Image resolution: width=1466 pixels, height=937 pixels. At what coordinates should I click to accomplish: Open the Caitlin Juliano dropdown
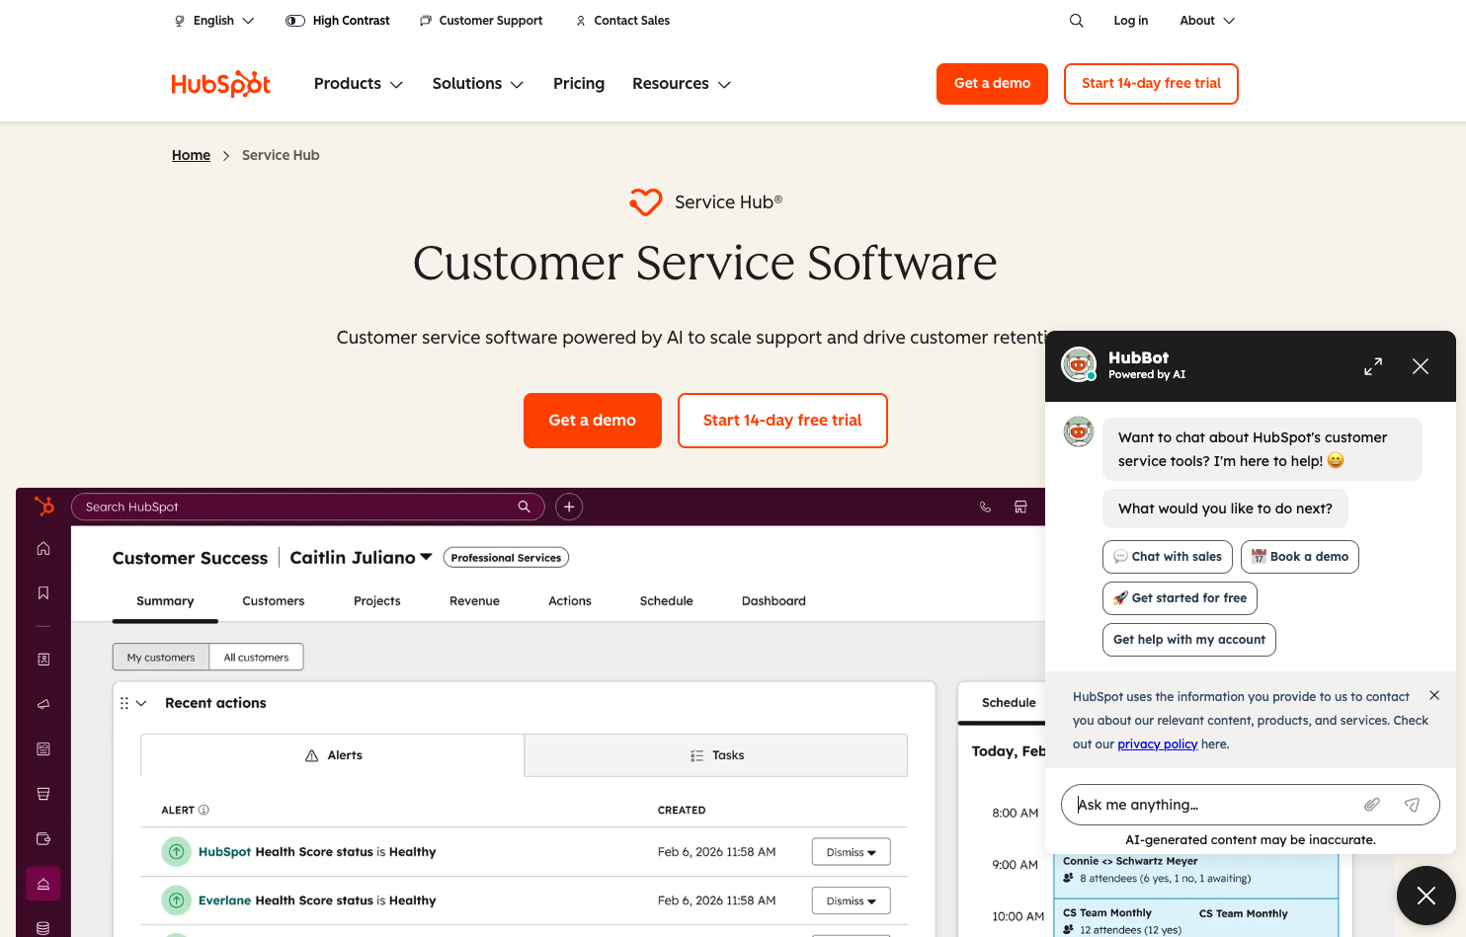tap(361, 558)
